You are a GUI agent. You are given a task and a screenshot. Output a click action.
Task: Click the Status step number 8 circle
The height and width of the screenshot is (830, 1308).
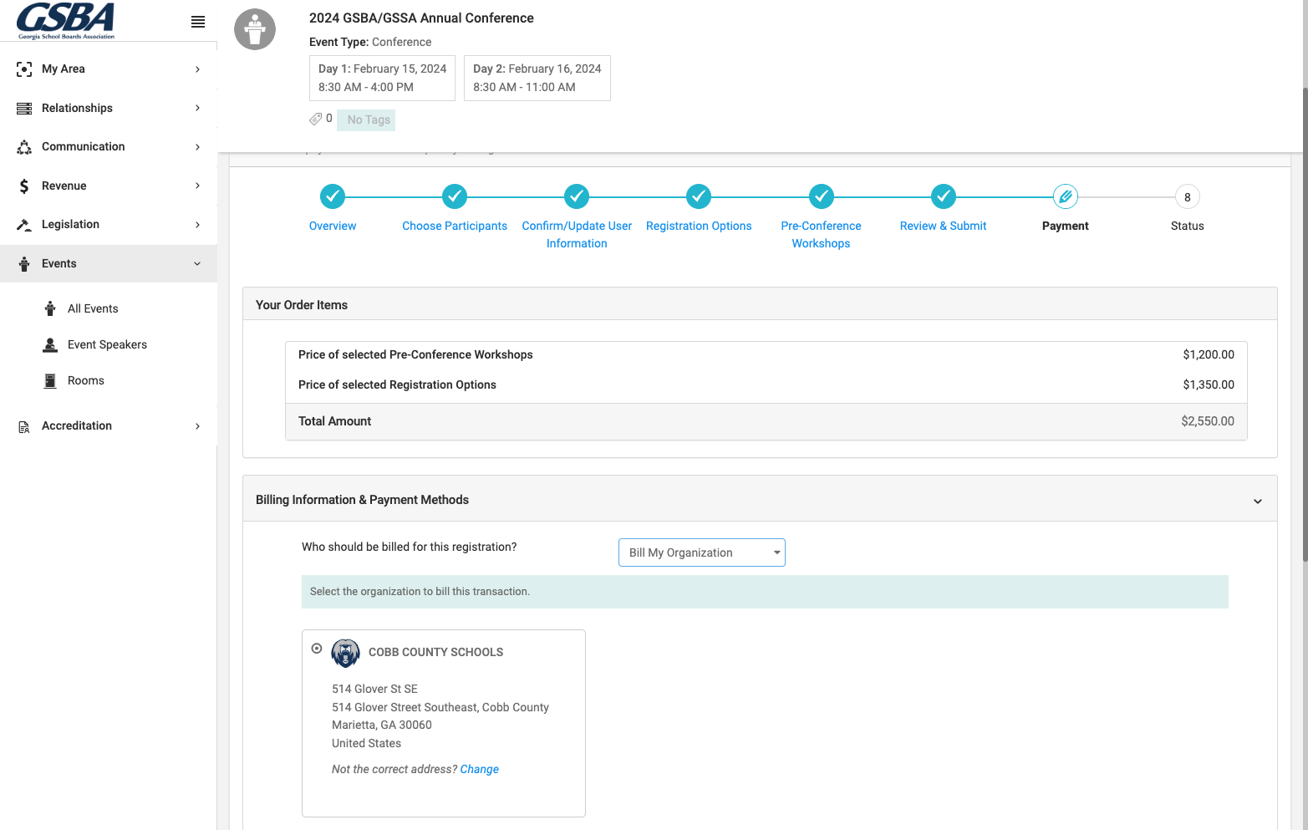[x=1188, y=197]
